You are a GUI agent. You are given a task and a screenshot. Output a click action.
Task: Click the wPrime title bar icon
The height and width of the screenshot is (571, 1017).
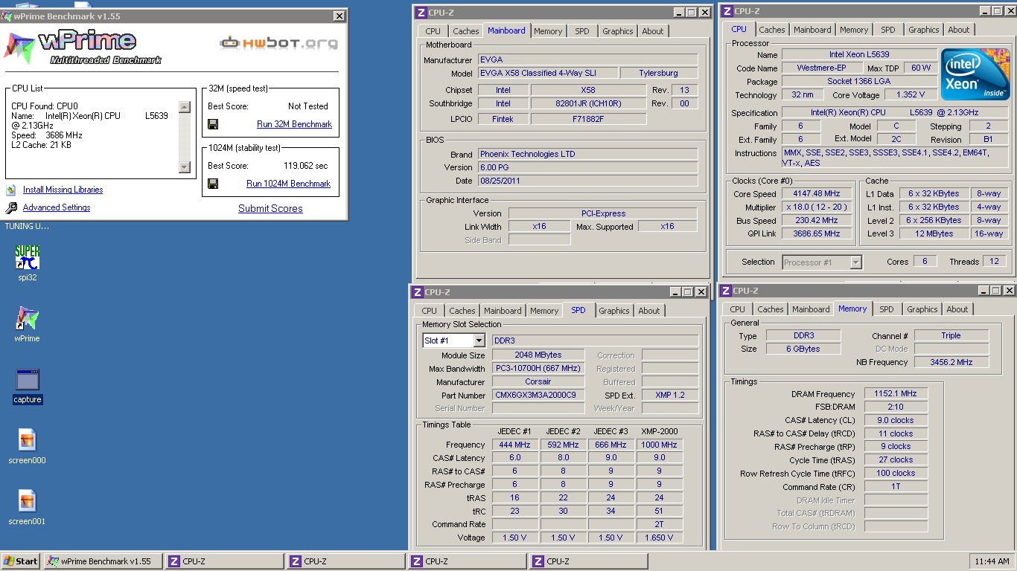[7, 16]
